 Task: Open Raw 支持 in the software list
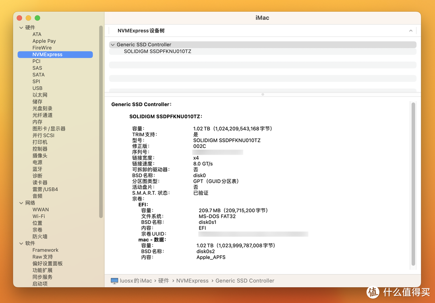(42, 257)
